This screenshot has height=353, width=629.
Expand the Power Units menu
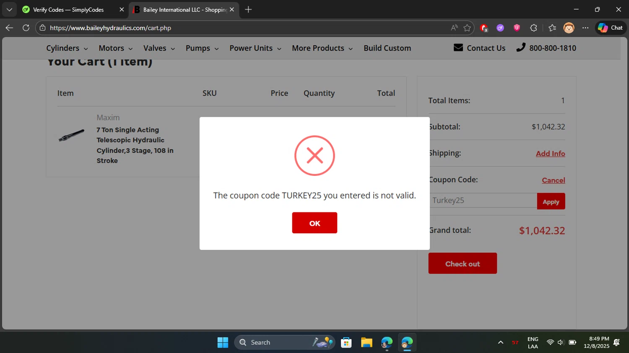255,48
